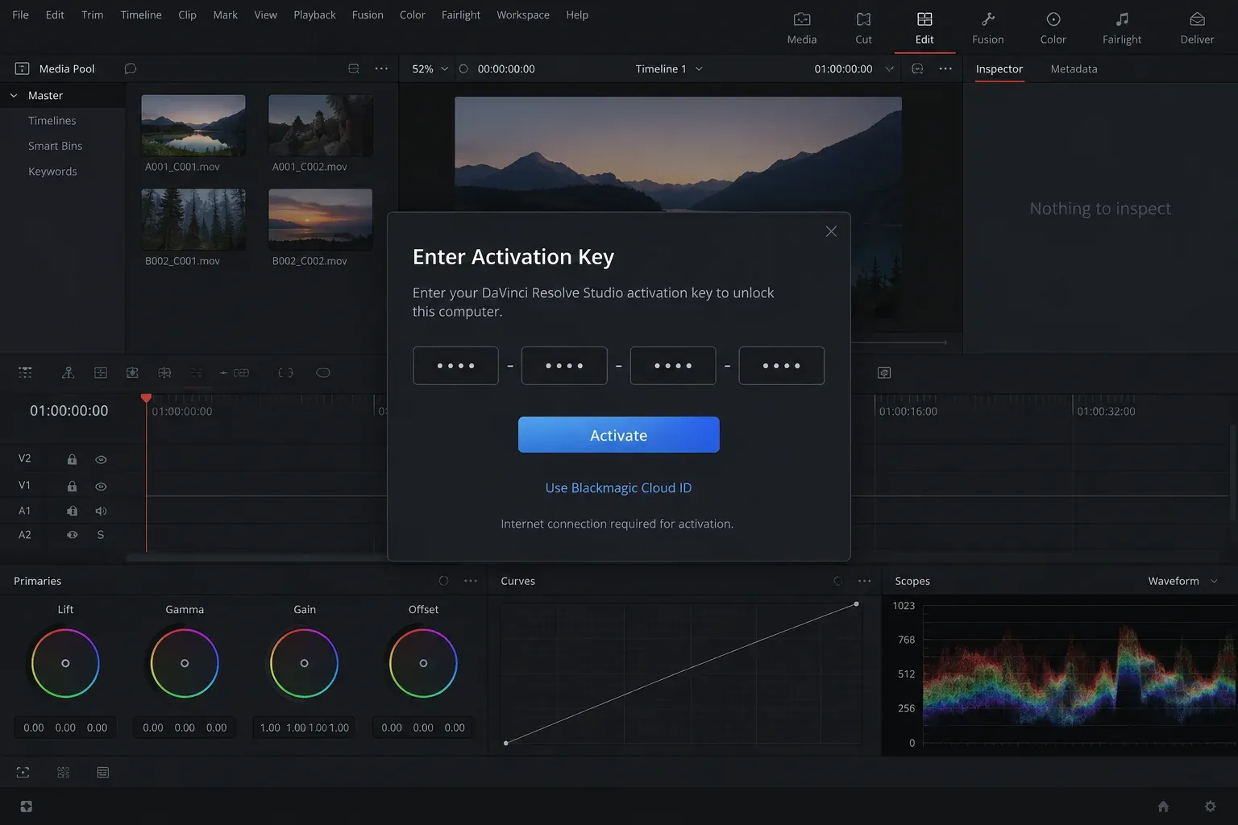Click the timeline toolbar icon right of the dialog

point(884,372)
